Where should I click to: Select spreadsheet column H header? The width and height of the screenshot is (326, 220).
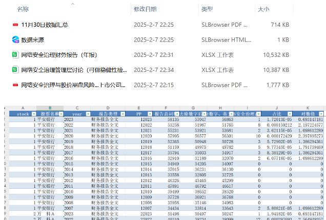[x=220, y=108]
